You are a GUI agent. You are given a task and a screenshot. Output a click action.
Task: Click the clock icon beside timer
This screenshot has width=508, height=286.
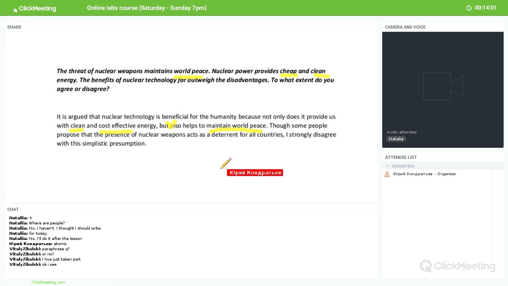(469, 8)
